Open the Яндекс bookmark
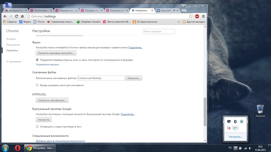Screen dimensions: 271x152 coord(25,22)
